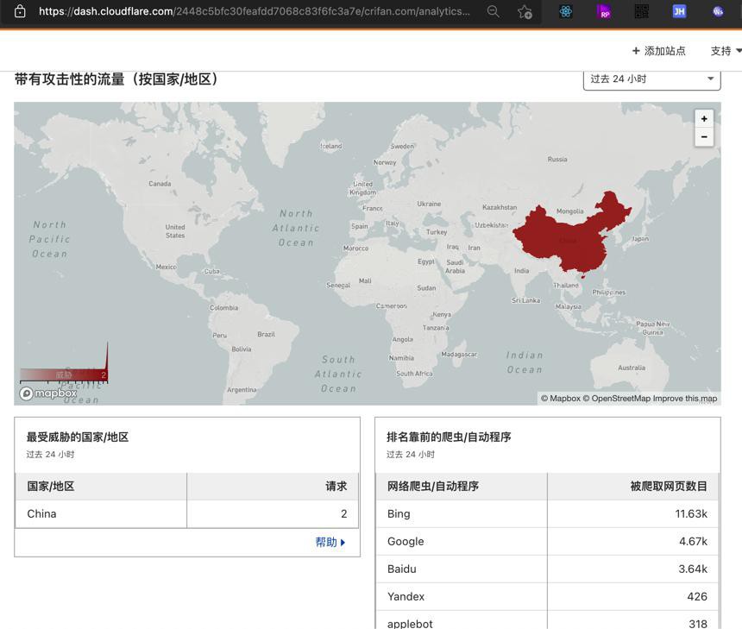The image size is (742, 629).
Task: Click the United States label on the map
Action: [x=175, y=231]
